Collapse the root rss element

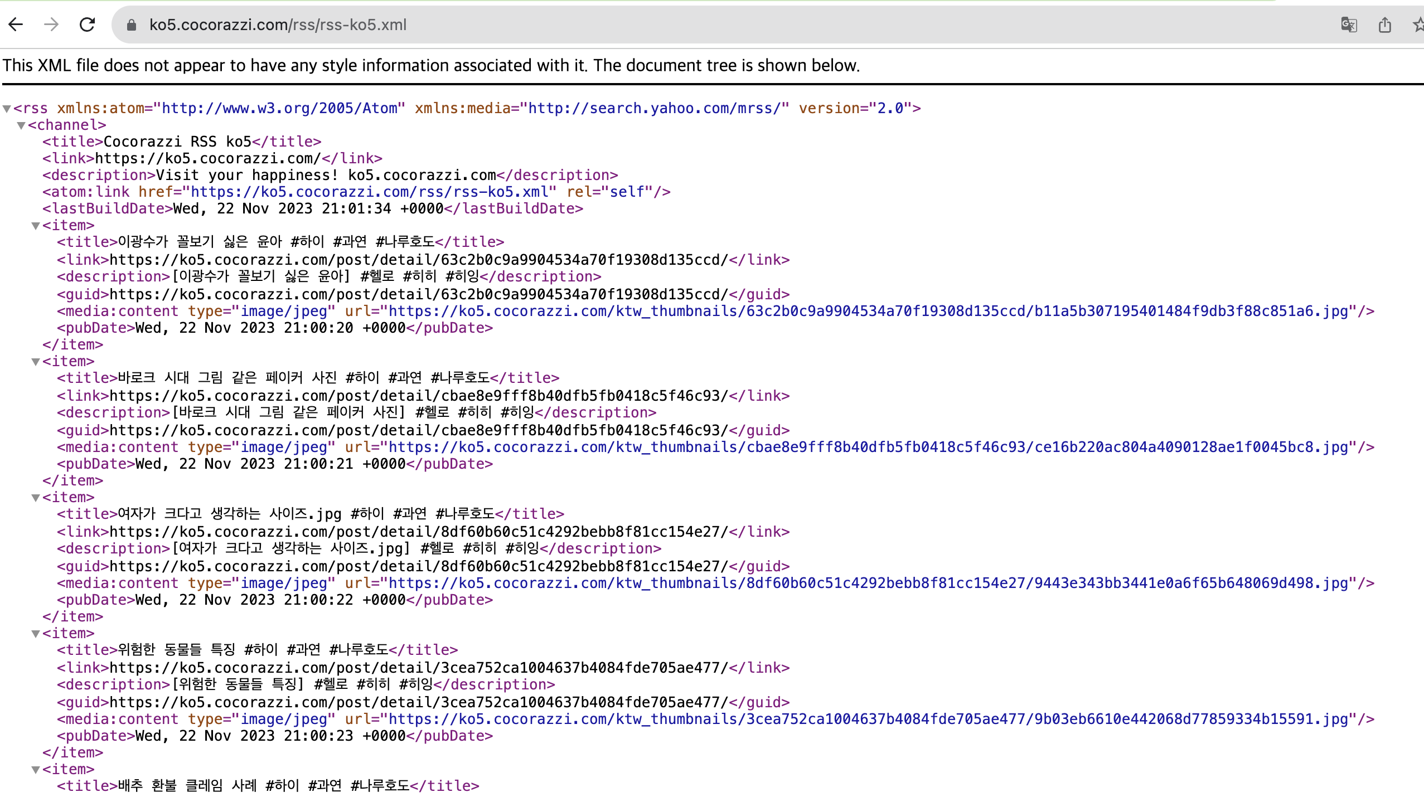7,109
